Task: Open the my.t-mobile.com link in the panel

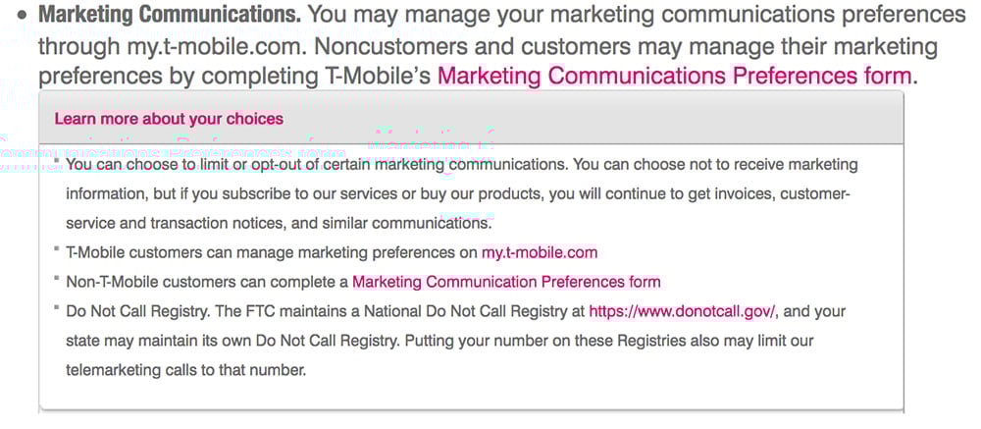Action: [540, 252]
